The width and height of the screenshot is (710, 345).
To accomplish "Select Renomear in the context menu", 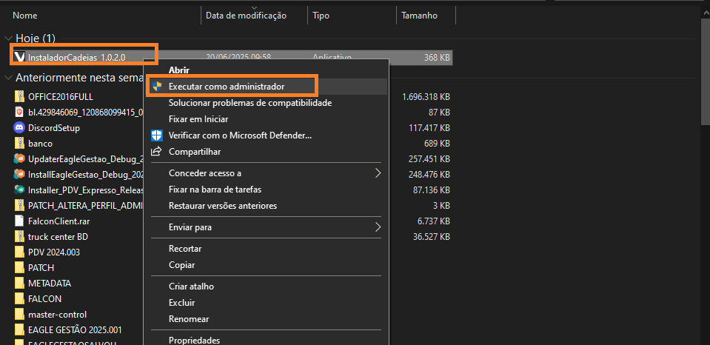I will point(189,319).
